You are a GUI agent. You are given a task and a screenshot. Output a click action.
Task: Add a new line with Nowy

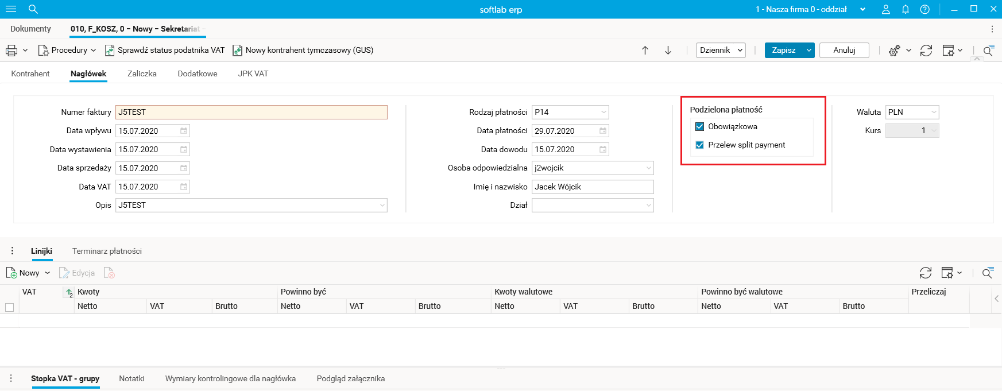pos(23,273)
